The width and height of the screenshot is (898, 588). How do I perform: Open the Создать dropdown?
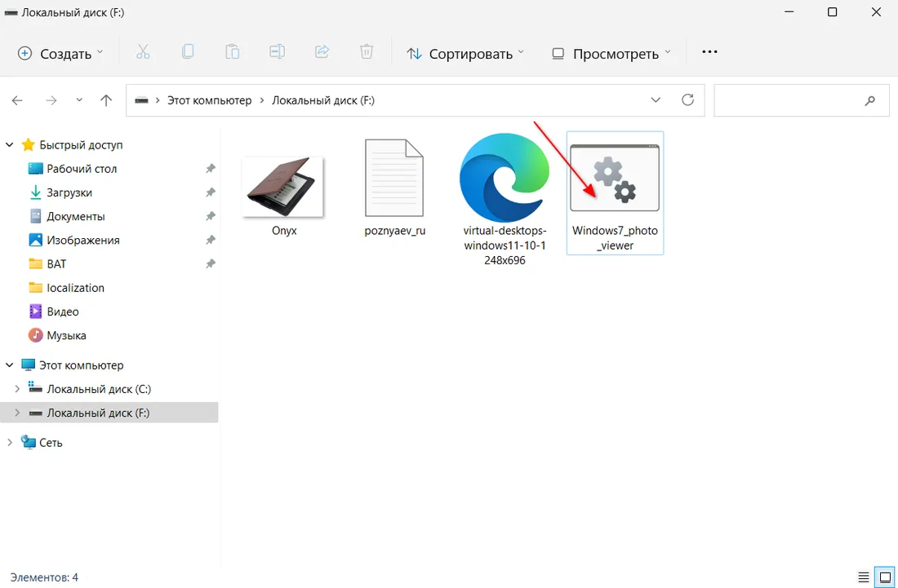pyautogui.click(x=60, y=53)
